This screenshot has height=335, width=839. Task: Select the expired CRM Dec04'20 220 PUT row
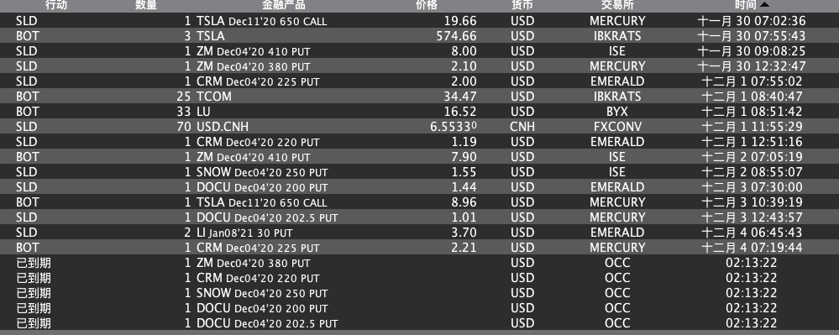click(420, 278)
